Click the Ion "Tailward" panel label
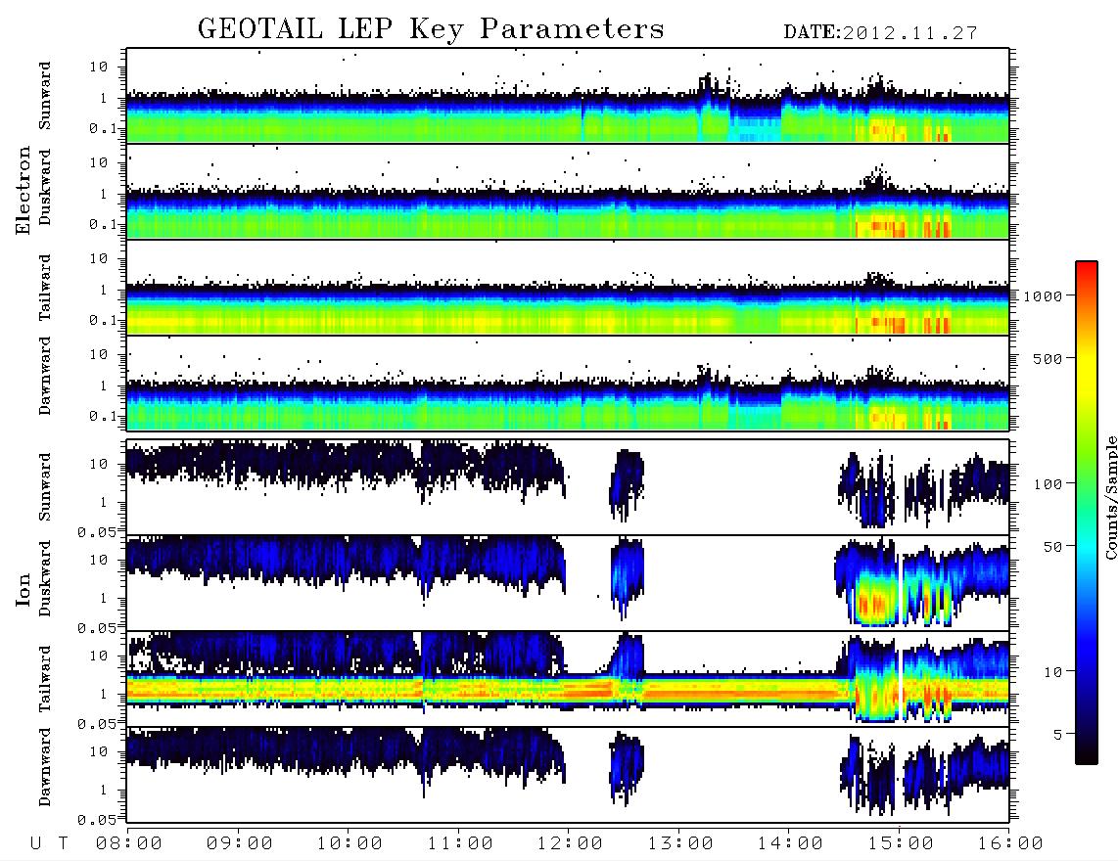Screen dimensions: 1118x861 45,679
